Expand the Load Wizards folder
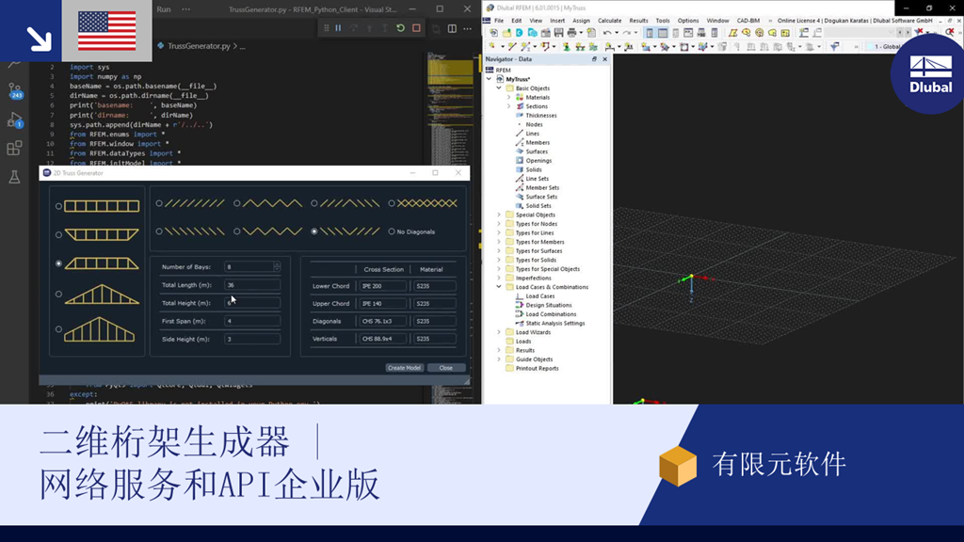This screenshot has height=542, width=964. pos(499,332)
